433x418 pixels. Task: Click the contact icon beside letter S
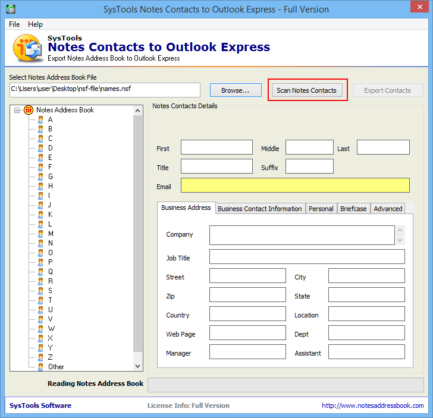[40, 291]
